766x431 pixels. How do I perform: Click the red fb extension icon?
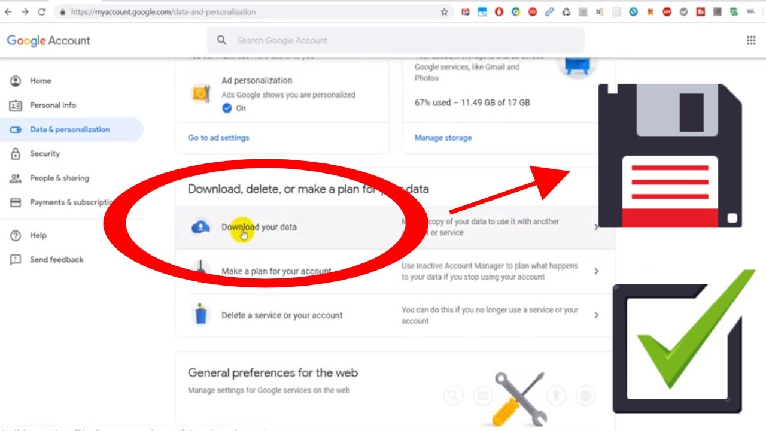point(700,12)
